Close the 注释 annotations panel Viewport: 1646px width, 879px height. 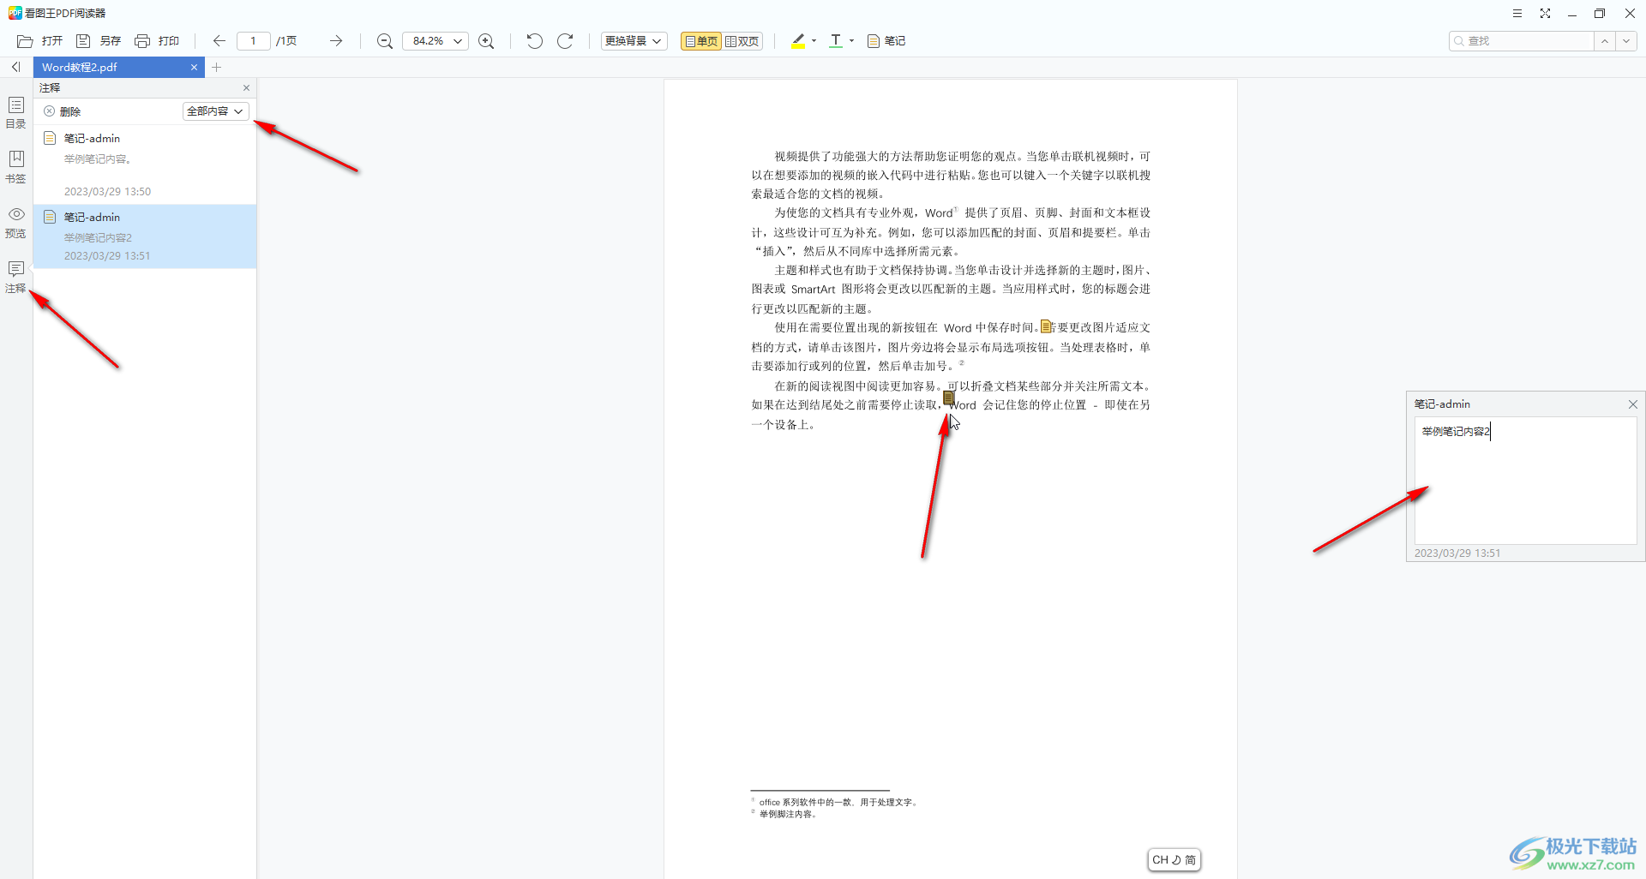[246, 87]
